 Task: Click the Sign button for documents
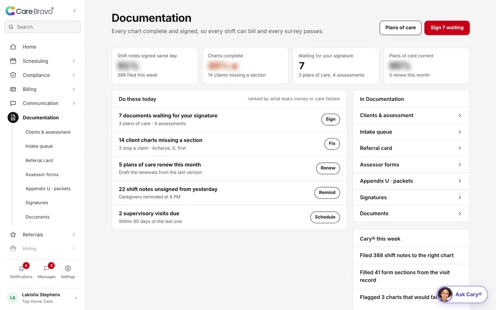click(331, 119)
